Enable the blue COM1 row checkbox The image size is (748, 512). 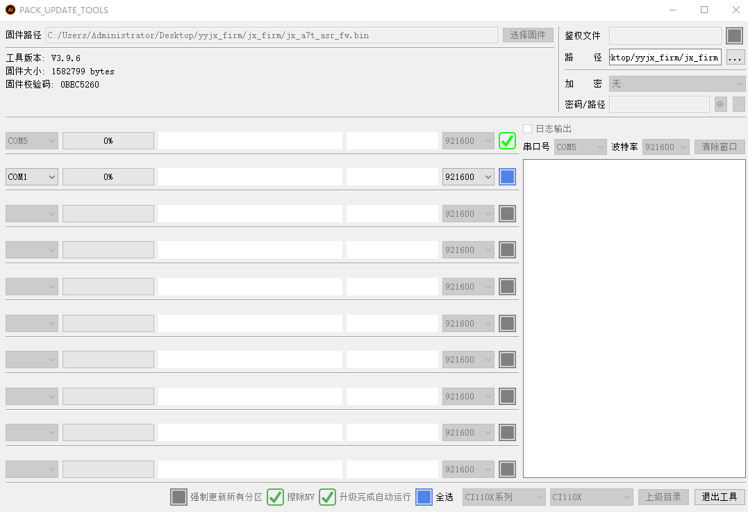pyautogui.click(x=507, y=177)
